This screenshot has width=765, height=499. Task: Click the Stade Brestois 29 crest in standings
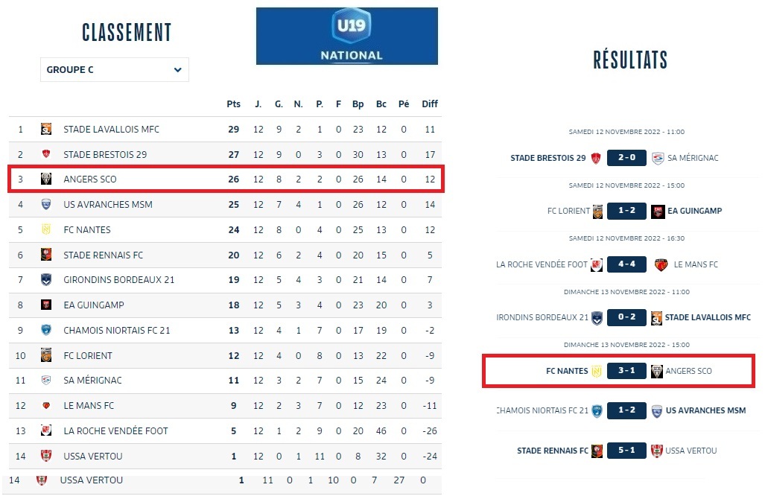(46, 154)
